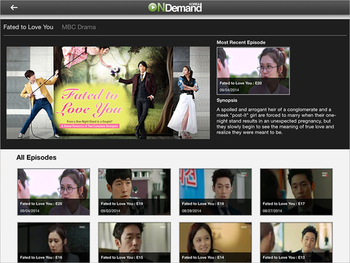
Task: Open episode E14 thumbnail
Action: pyautogui.click(x=215, y=243)
